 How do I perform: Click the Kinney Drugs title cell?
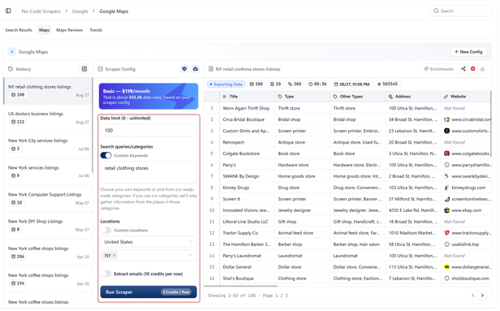point(247,188)
